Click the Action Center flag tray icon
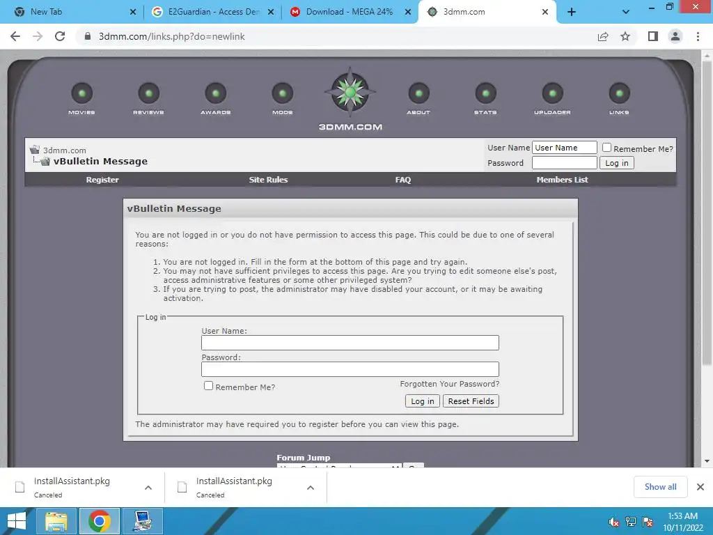This screenshot has height=535, width=713. (x=648, y=522)
